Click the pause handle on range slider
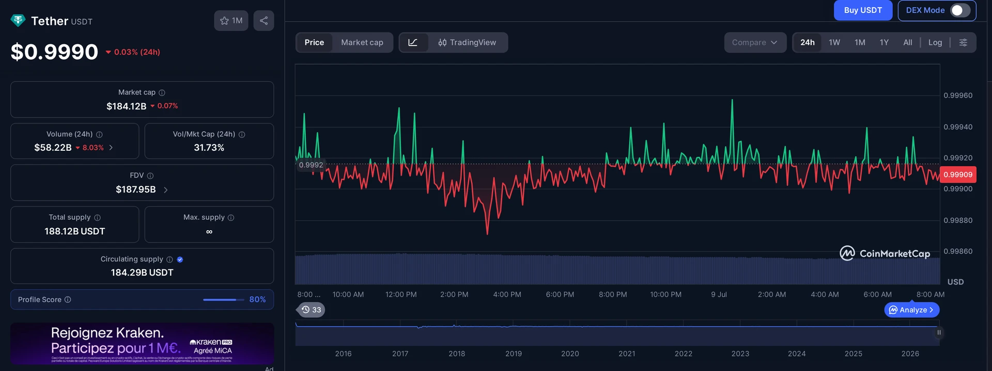 [939, 333]
